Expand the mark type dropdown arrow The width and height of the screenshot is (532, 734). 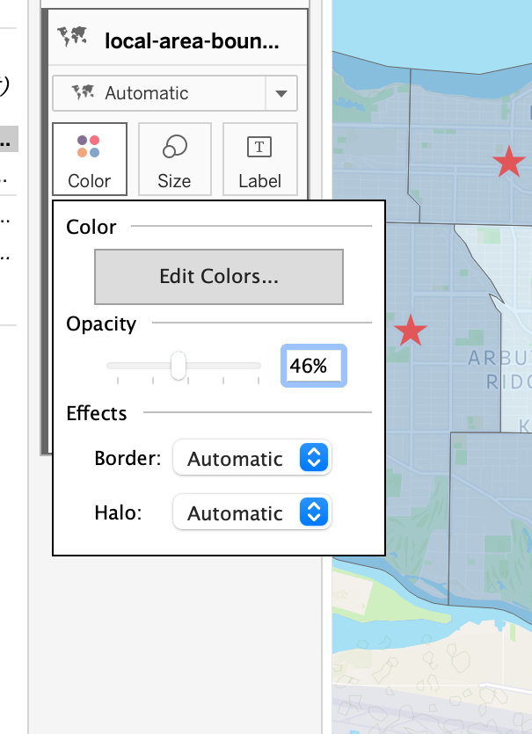(281, 93)
